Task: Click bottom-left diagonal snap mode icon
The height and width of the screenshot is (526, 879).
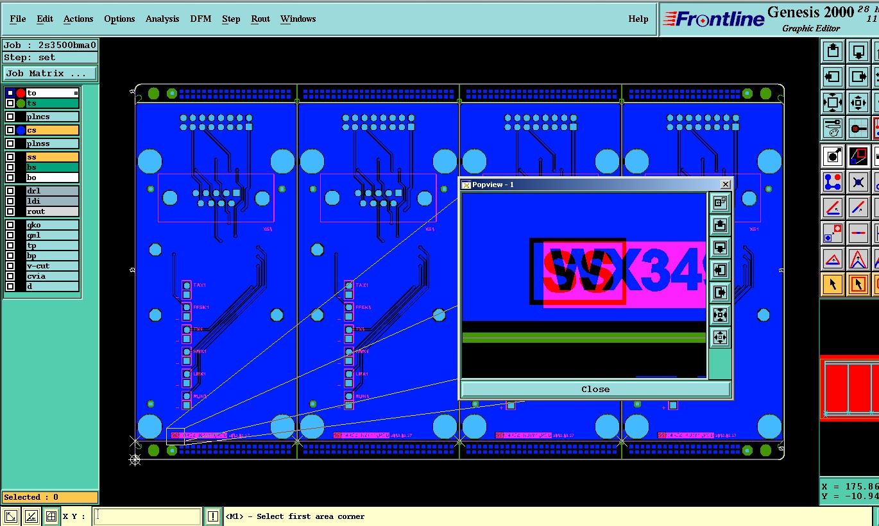Action: (x=11, y=516)
